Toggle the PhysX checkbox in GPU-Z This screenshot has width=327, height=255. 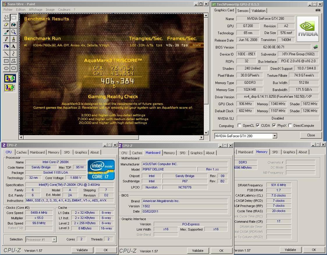(x=274, y=126)
